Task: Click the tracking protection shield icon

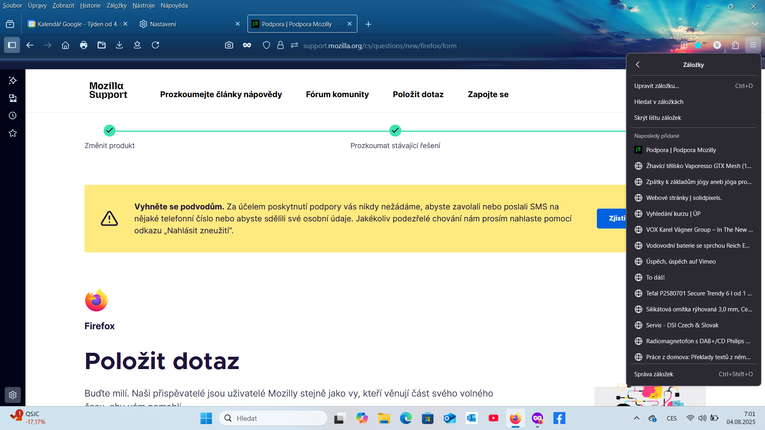Action: (267, 45)
